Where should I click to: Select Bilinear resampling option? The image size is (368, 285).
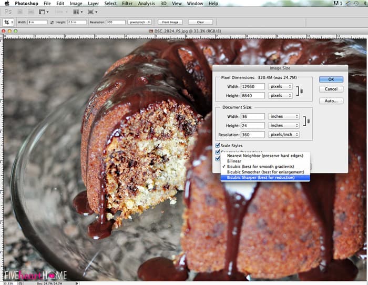coord(265,161)
